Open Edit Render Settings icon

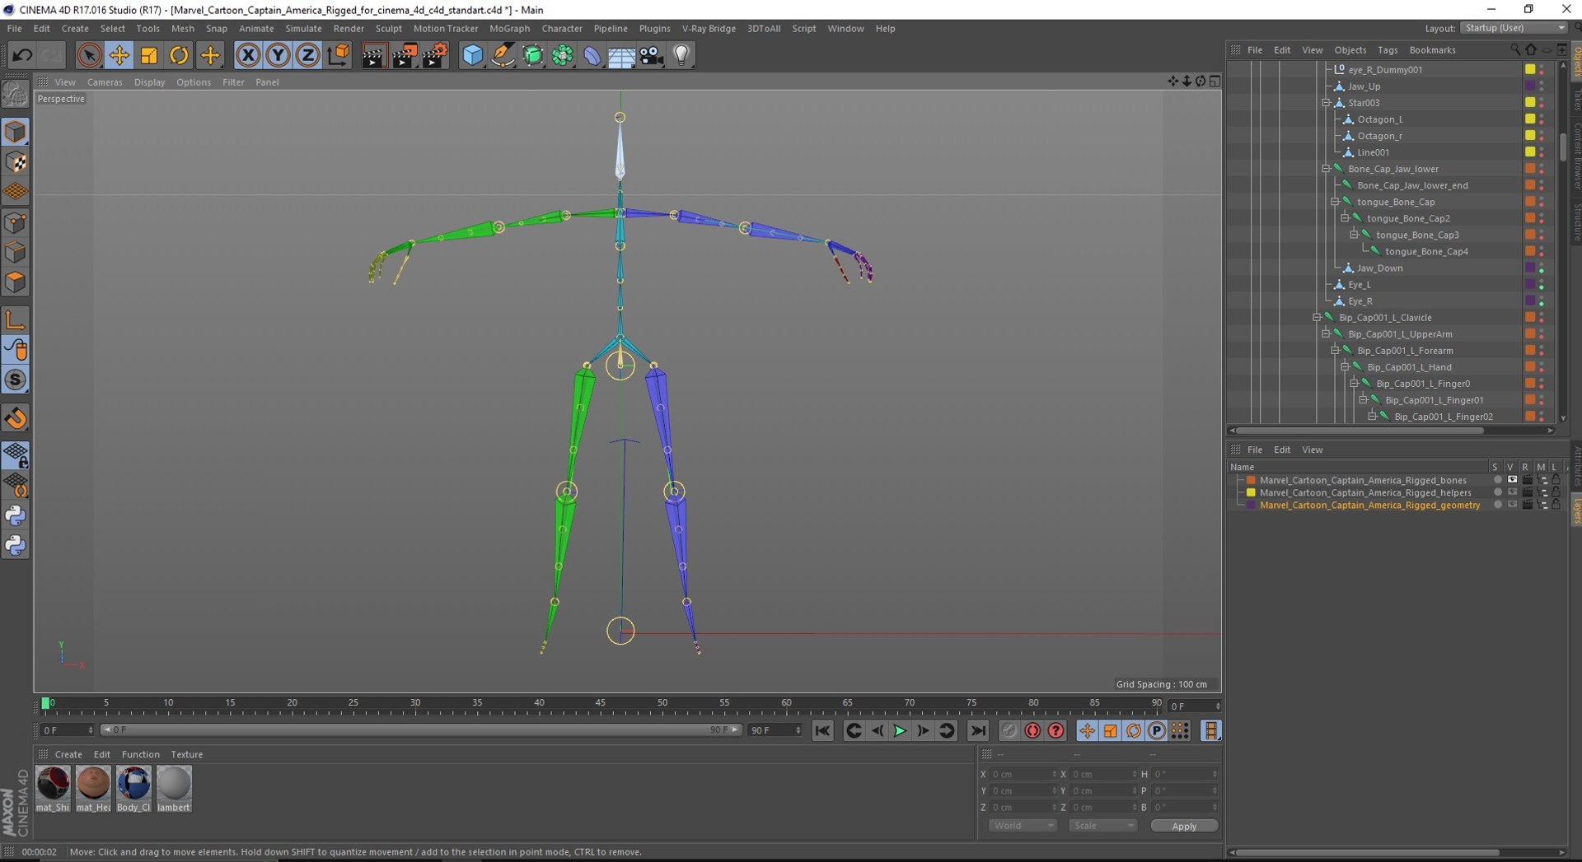[434, 55]
